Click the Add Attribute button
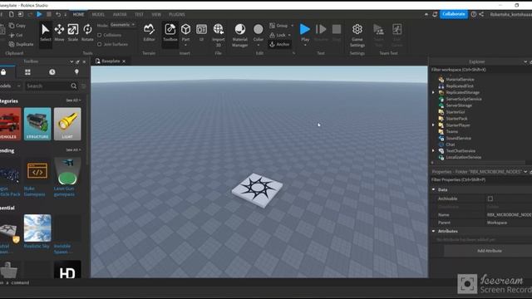Image resolution: width=532 pixels, height=299 pixels. [489, 251]
